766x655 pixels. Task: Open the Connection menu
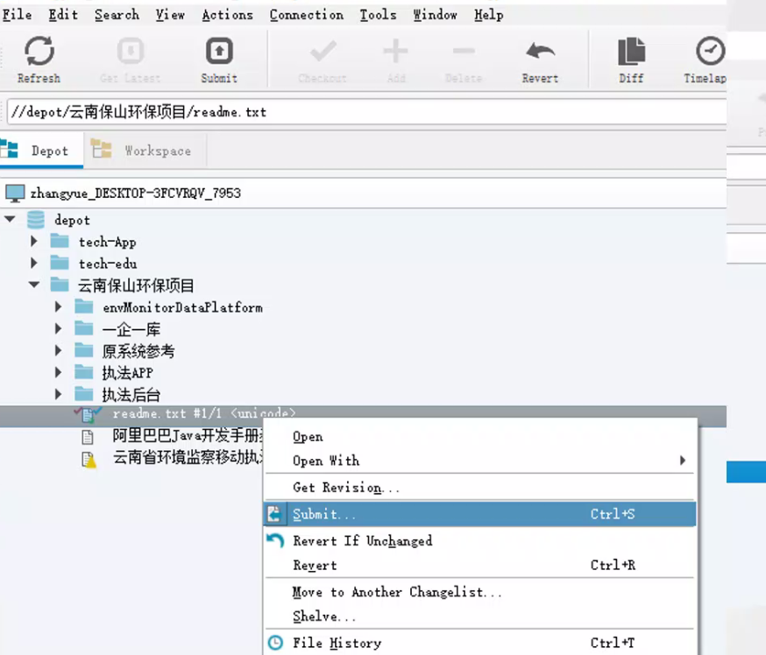pyautogui.click(x=306, y=14)
